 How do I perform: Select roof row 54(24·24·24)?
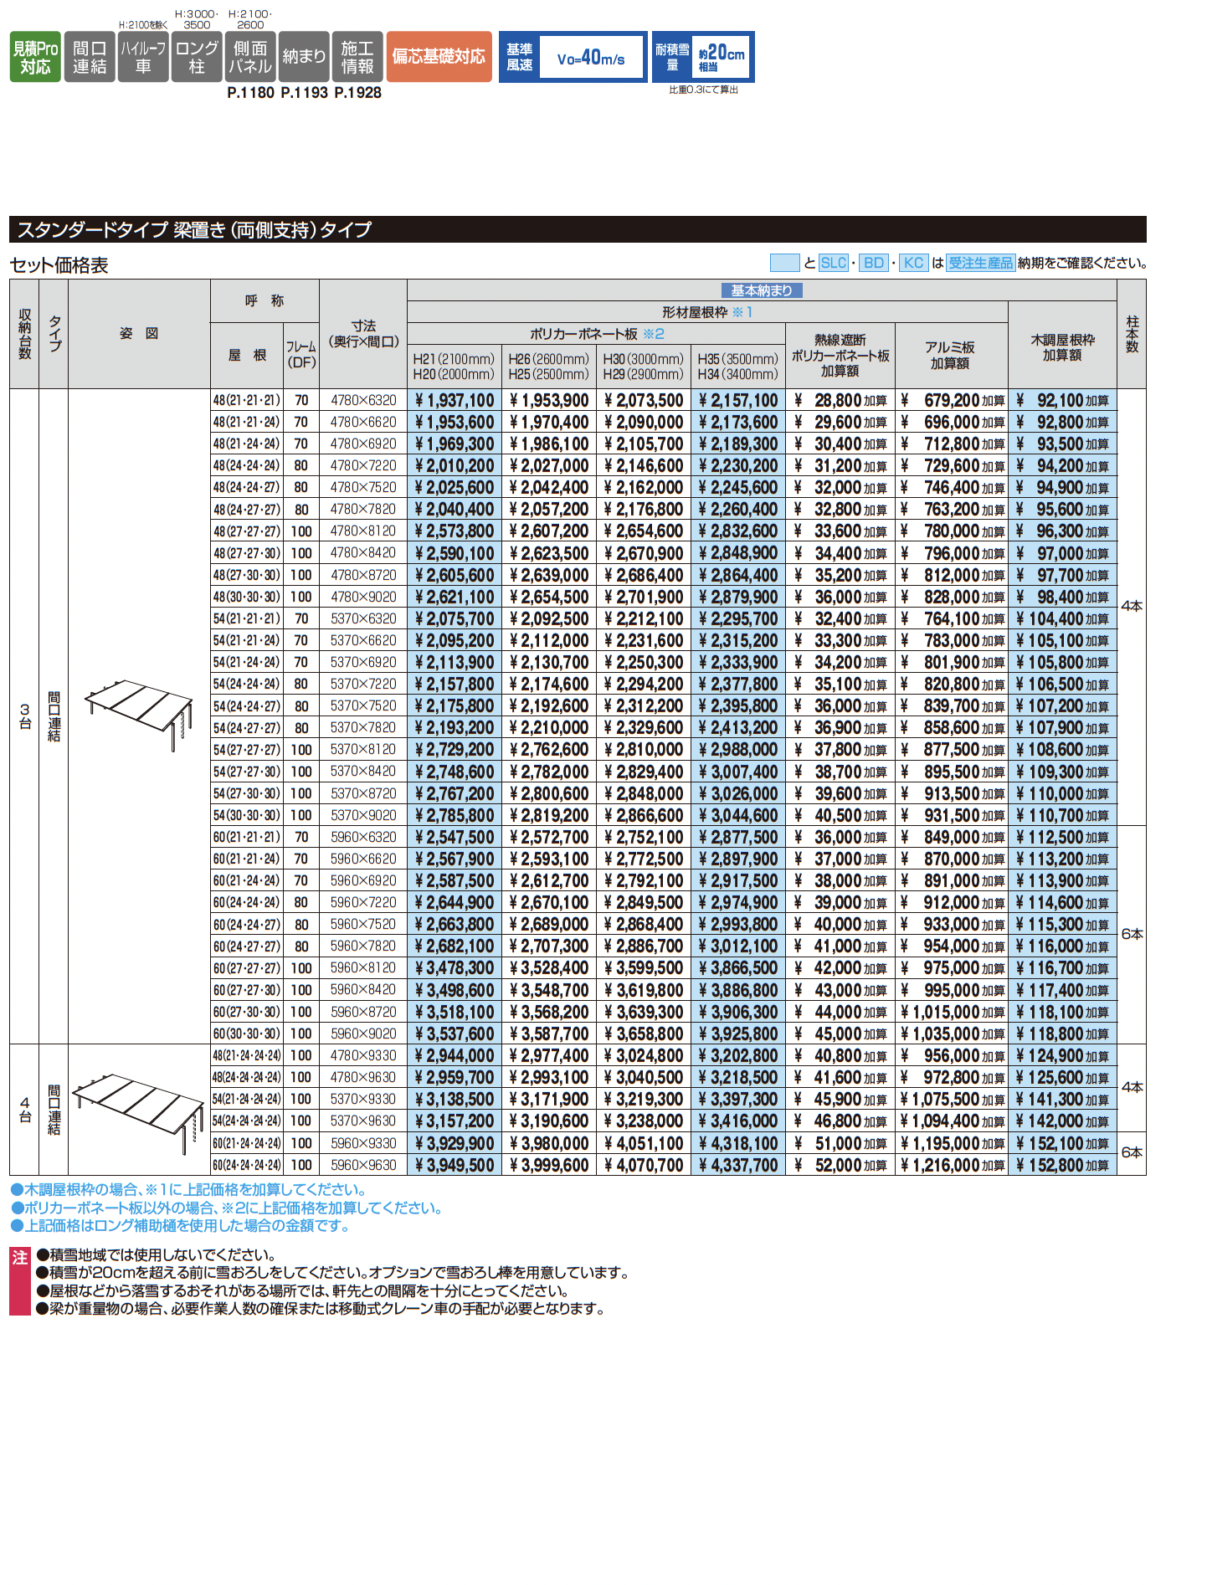click(246, 684)
